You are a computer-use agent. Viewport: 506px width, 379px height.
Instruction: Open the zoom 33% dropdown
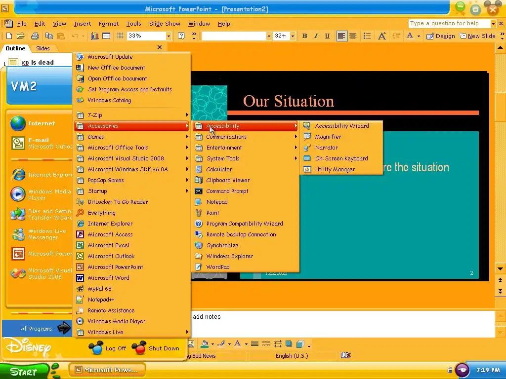click(169, 36)
